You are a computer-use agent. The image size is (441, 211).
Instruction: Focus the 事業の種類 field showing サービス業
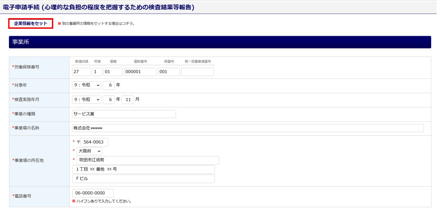point(124,114)
